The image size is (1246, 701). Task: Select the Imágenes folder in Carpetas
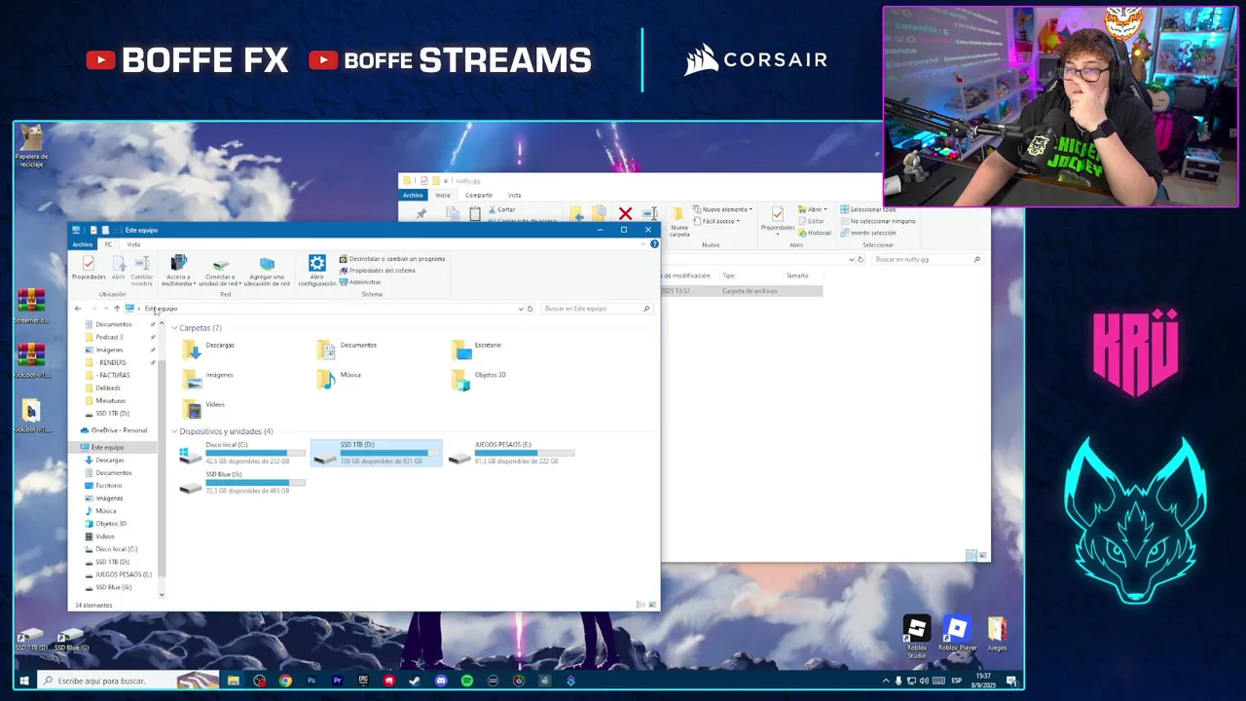click(208, 380)
